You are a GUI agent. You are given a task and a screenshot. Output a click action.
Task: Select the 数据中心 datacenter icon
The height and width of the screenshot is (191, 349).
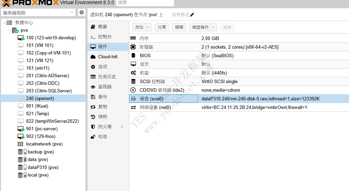coord(9,22)
